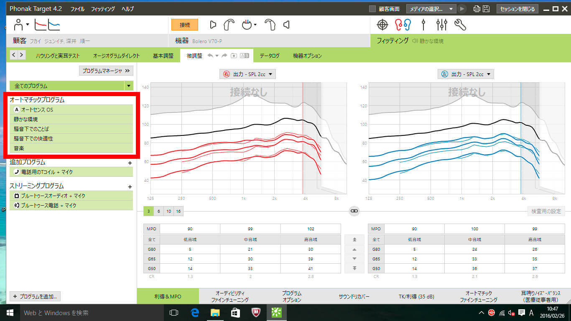Select the right-pointing speaker icon
This screenshot has height=321, width=571.
pyautogui.click(x=213, y=25)
